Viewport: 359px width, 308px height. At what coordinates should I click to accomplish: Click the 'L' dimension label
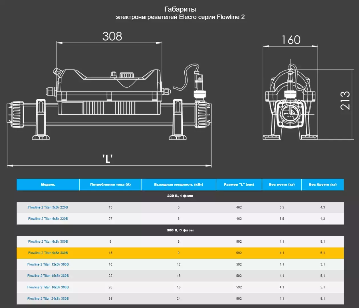[x=108, y=159]
